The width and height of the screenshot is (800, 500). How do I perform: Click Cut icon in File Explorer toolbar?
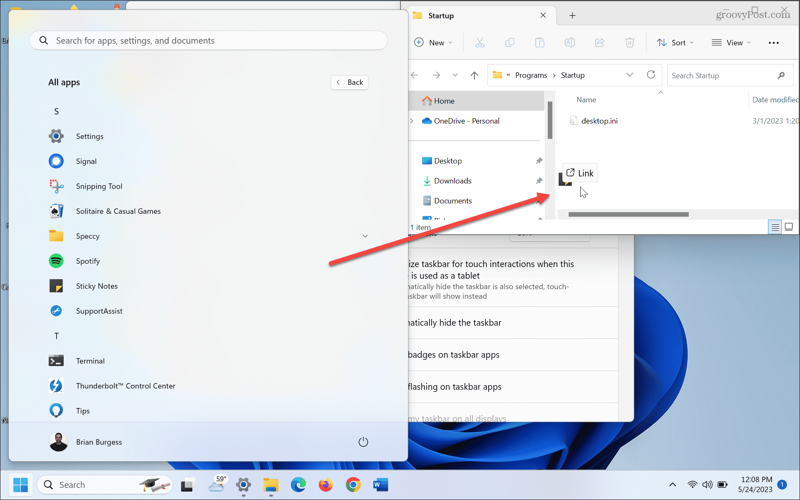[x=480, y=42]
